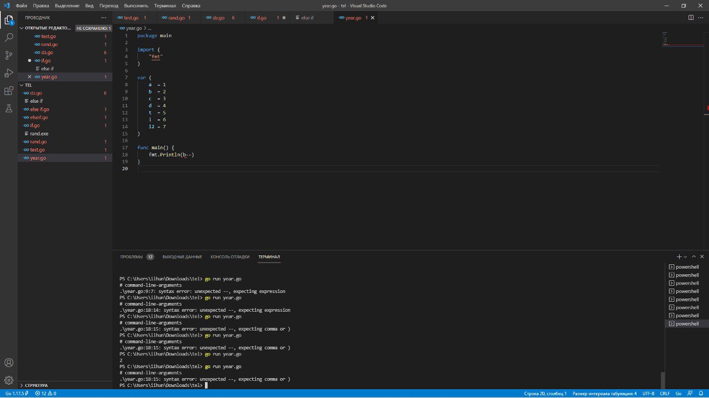The width and height of the screenshot is (709, 398).
Task: Open the Terminal menu in menu bar
Action: tap(165, 6)
